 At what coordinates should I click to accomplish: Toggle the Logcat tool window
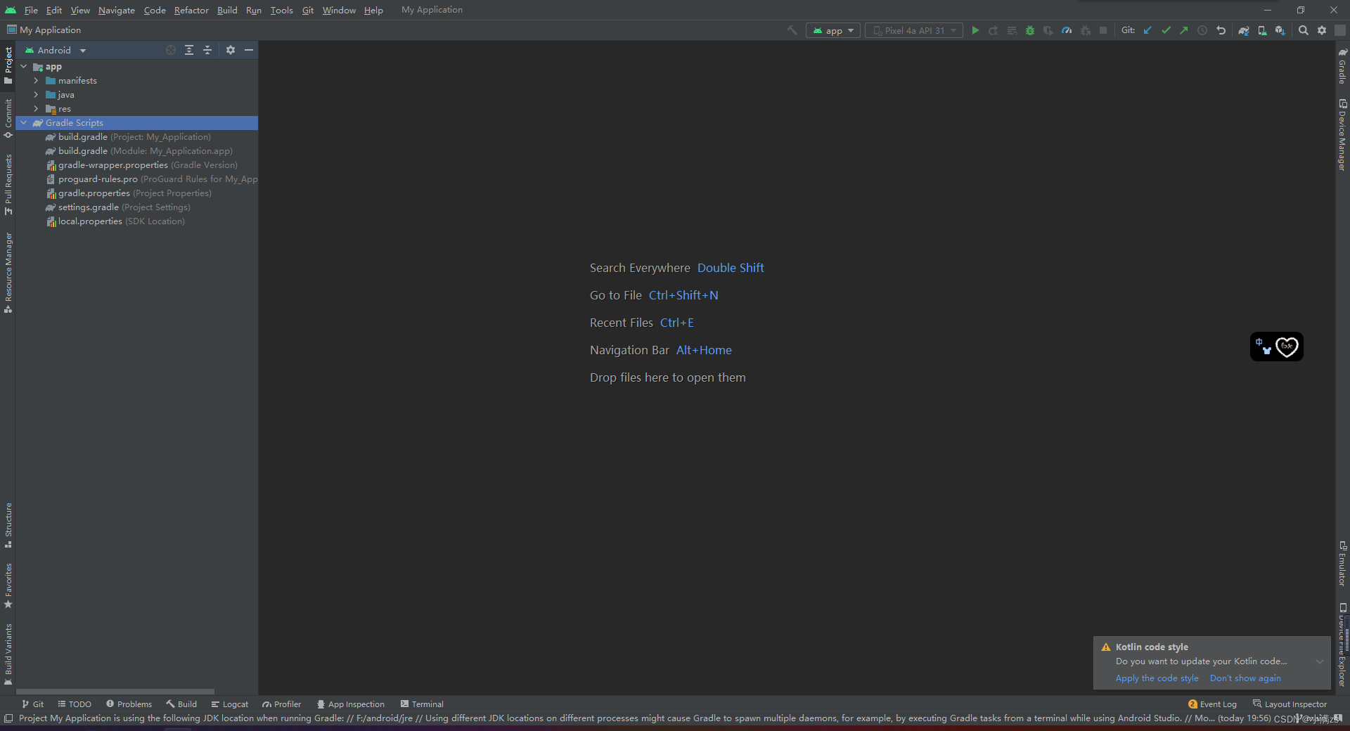tap(229, 704)
